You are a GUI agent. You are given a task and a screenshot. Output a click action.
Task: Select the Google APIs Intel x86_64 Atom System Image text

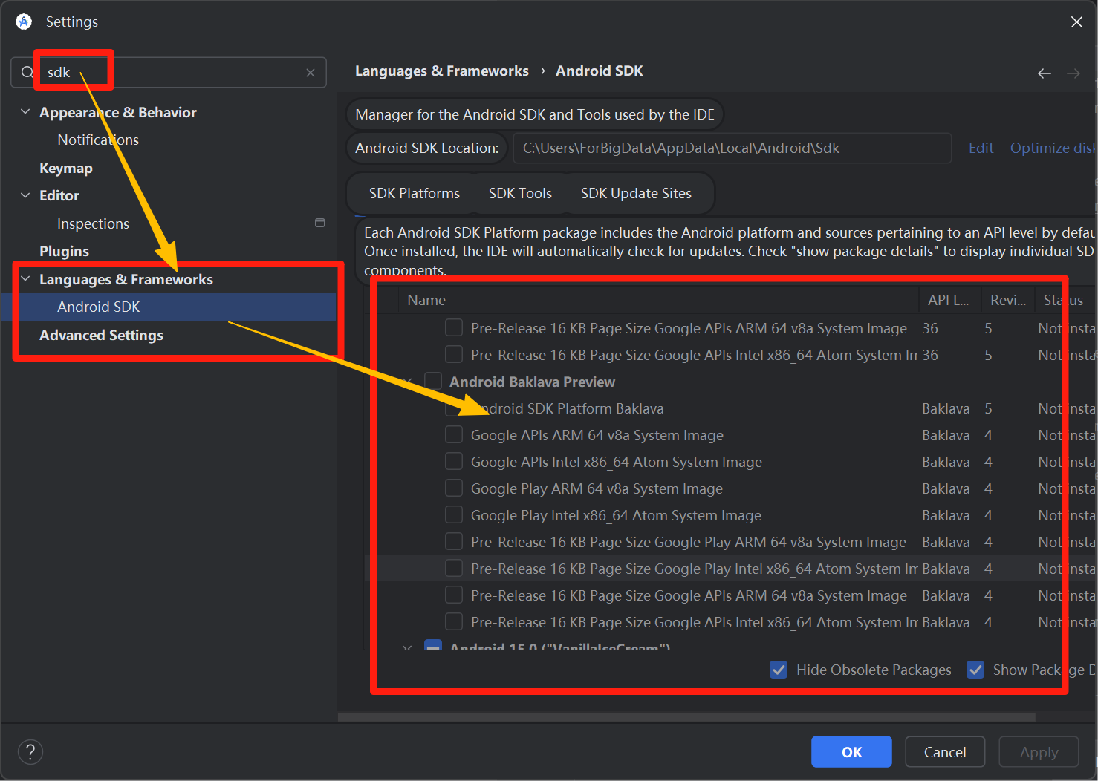pos(617,462)
